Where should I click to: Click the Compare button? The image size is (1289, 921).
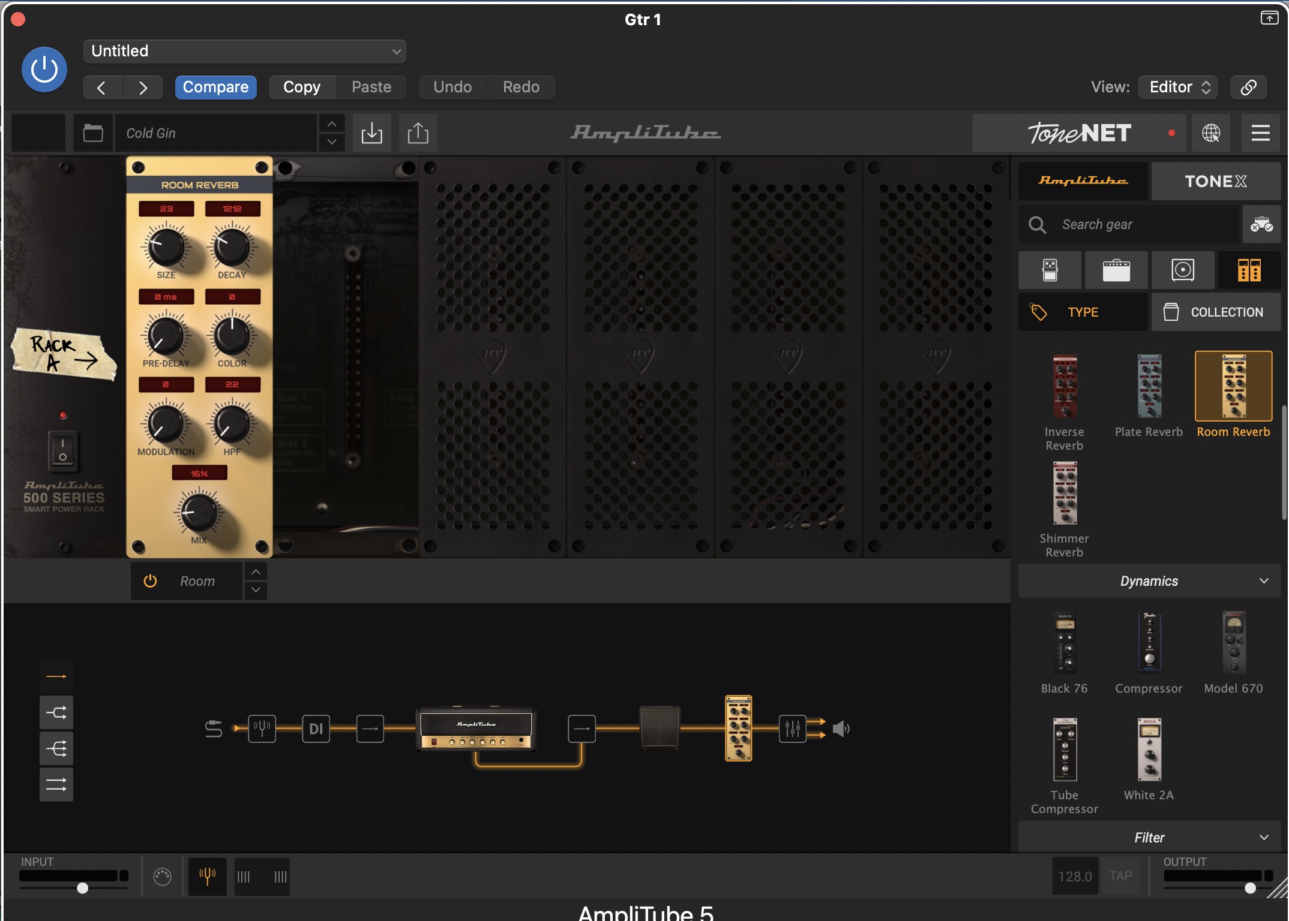click(215, 87)
